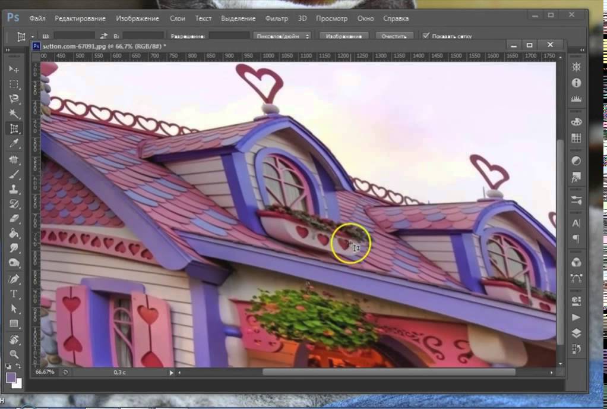
Task: Select the Rectangle shape tool
Action: (x=14, y=323)
